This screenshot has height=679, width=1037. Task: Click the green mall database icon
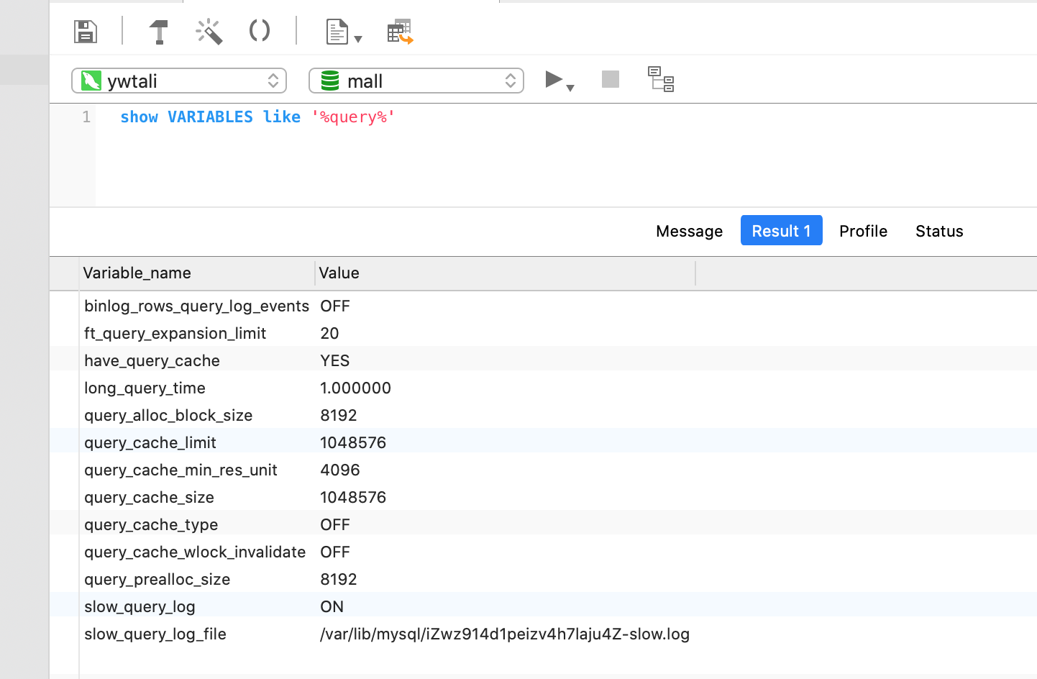coord(330,81)
